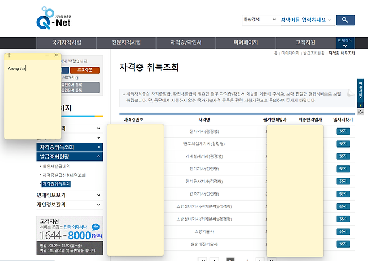Open the 마이페이지 menu
The image size is (368, 261).
click(x=246, y=42)
